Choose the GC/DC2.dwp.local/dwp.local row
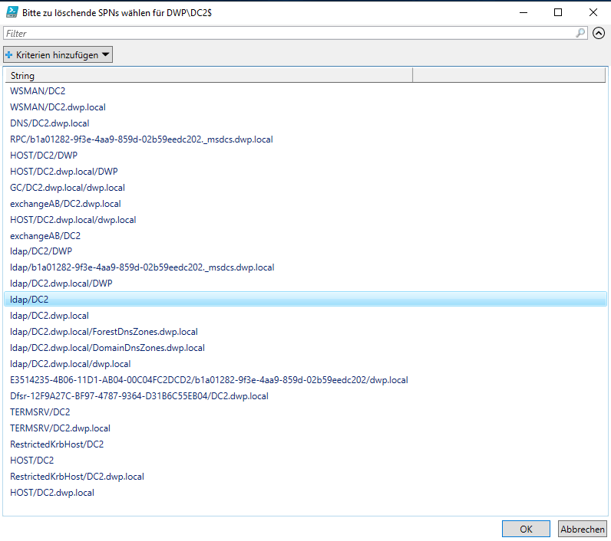 (x=68, y=188)
